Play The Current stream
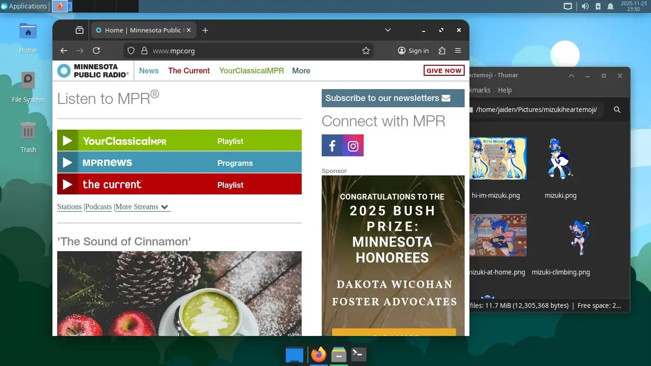The image size is (651, 366). [67, 184]
